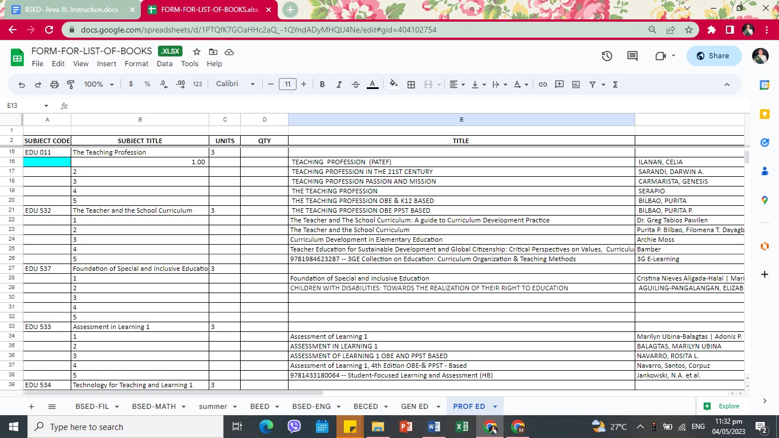Undo the last action

point(22,84)
